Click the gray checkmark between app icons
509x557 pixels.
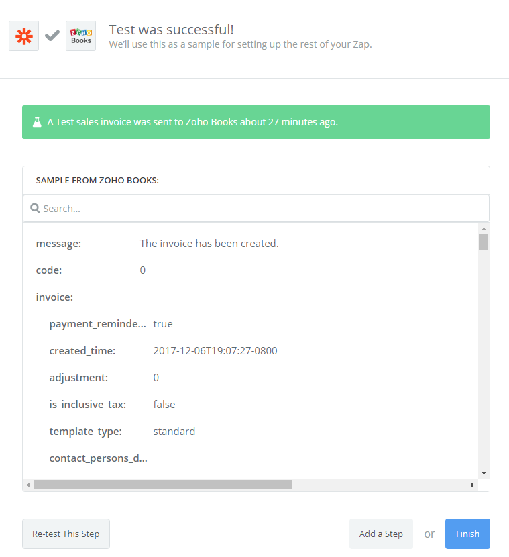click(52, 36)
